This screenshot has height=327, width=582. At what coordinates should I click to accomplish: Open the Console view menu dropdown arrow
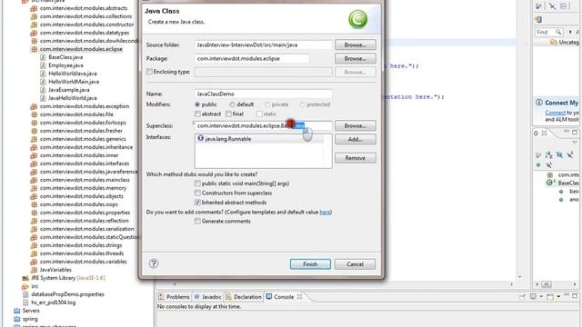[x=558, y=297]
